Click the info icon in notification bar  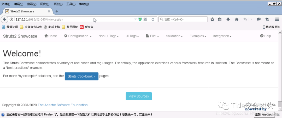3,114
